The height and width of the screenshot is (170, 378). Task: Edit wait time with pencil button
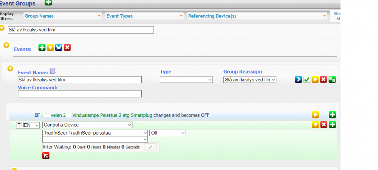[x=150, y=147]
